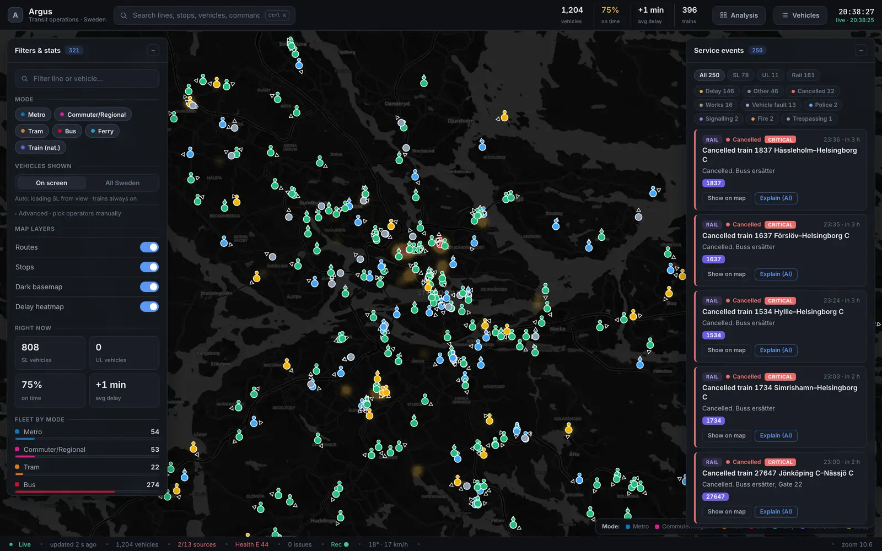
Task: Click the 1837 train number tag
Action: coord(713,183)
